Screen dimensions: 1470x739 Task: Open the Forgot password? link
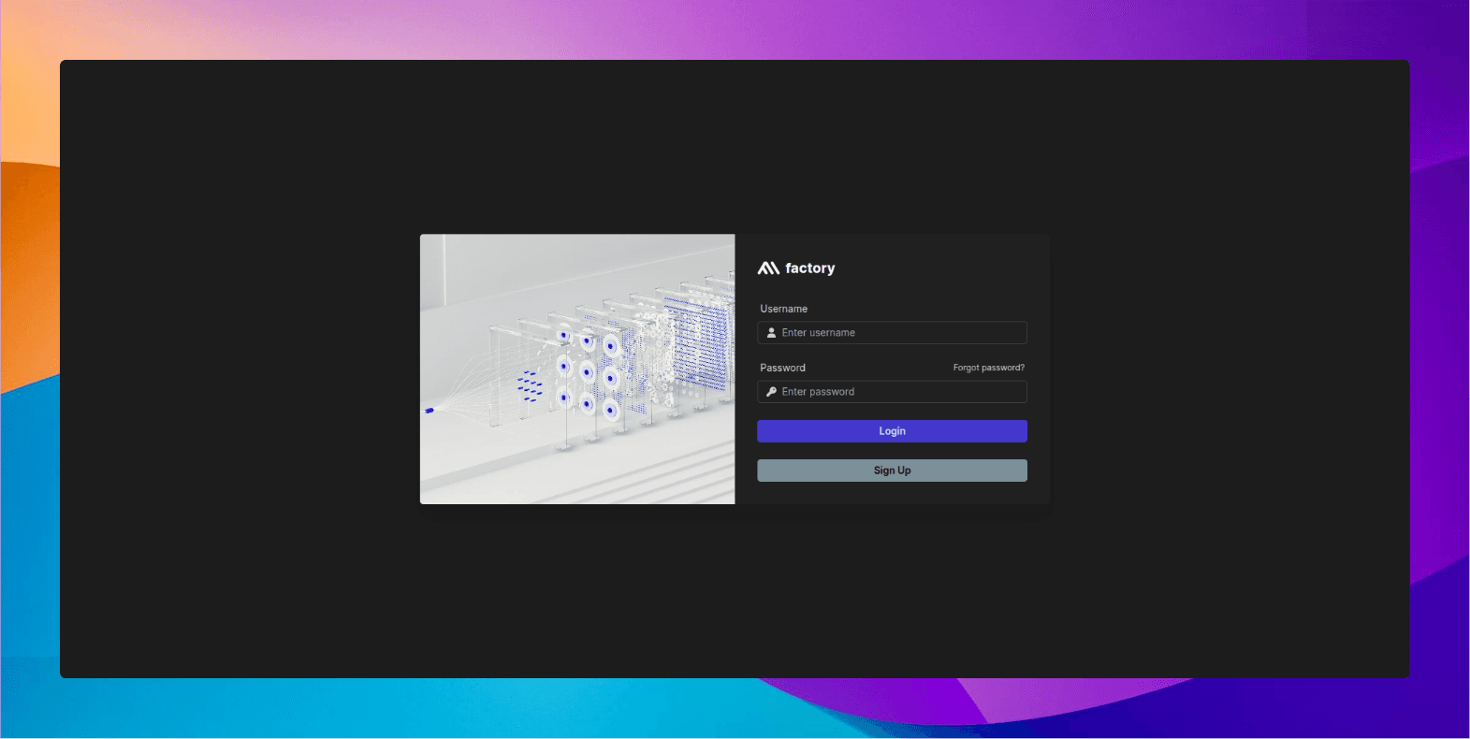tap(988, 368)
